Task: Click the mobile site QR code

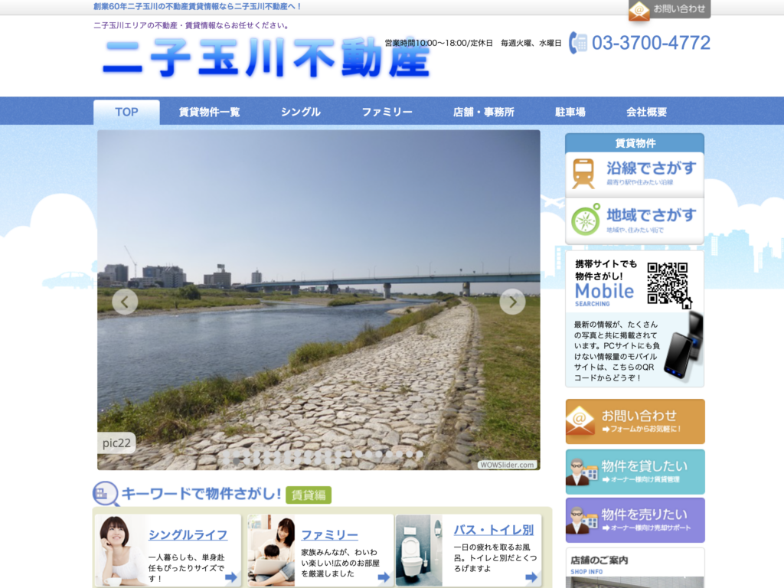Action: (668, 283)
